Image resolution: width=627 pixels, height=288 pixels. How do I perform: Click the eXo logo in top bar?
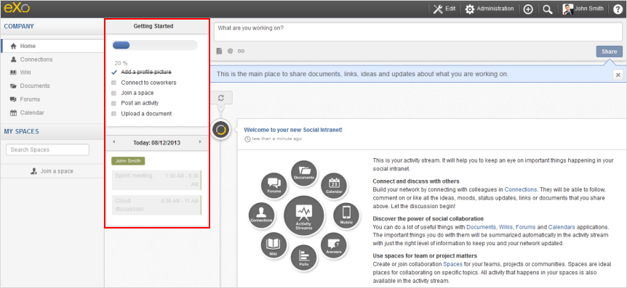[x=17, y=9]
